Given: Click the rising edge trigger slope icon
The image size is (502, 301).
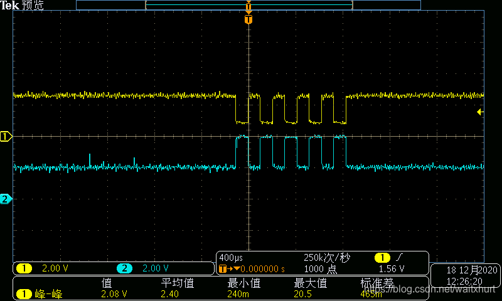Looking at the screenshot, I should tap(399, 257).
